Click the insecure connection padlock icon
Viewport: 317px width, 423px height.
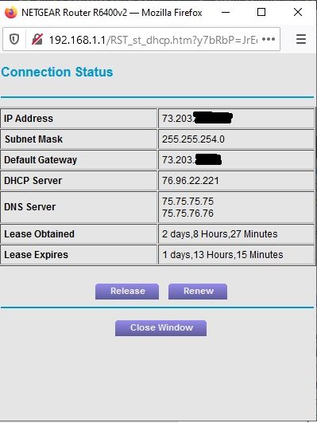(37, 39)
